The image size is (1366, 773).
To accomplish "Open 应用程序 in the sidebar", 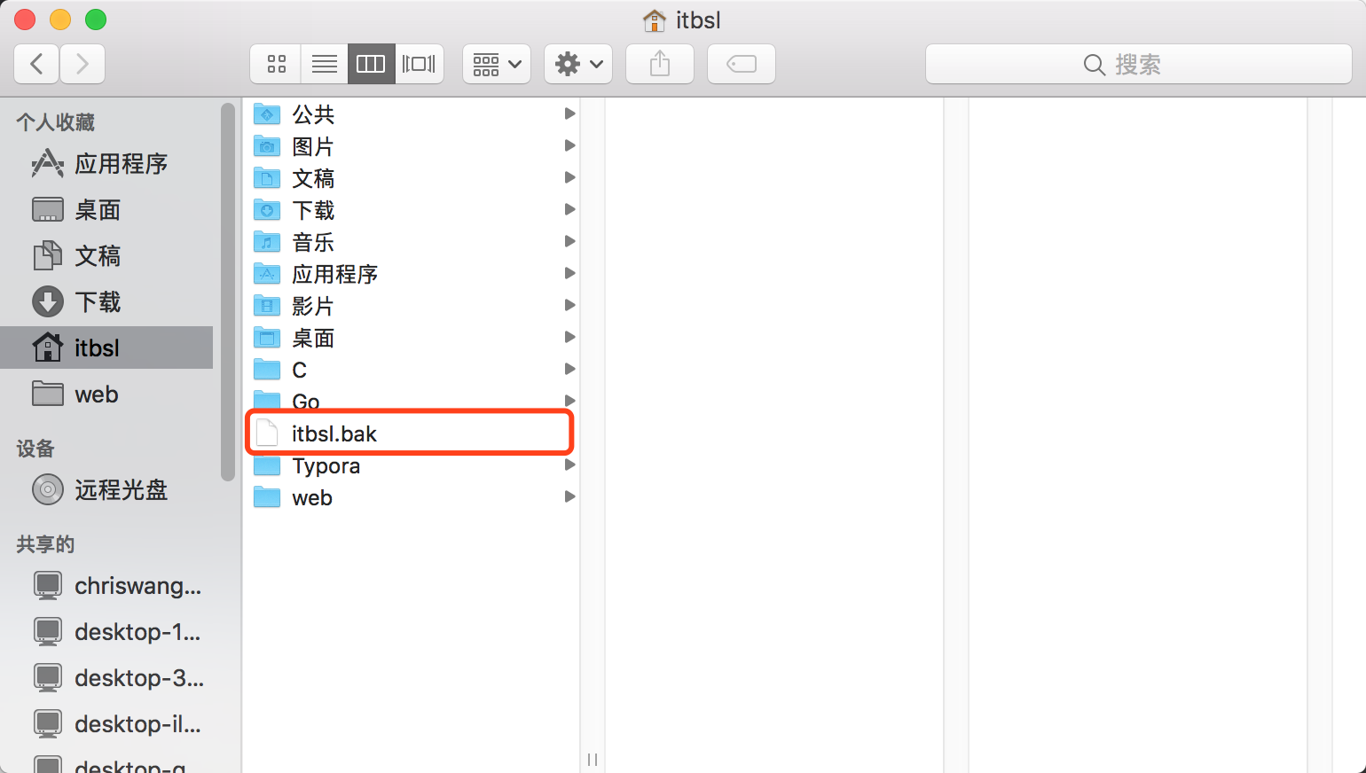I will [x=121, y=164].
